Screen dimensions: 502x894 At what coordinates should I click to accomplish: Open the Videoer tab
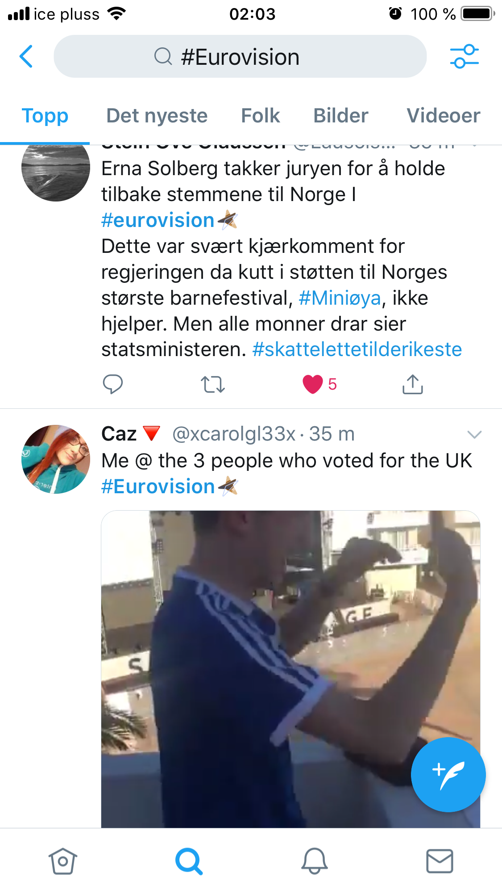(x=443, y=116)
